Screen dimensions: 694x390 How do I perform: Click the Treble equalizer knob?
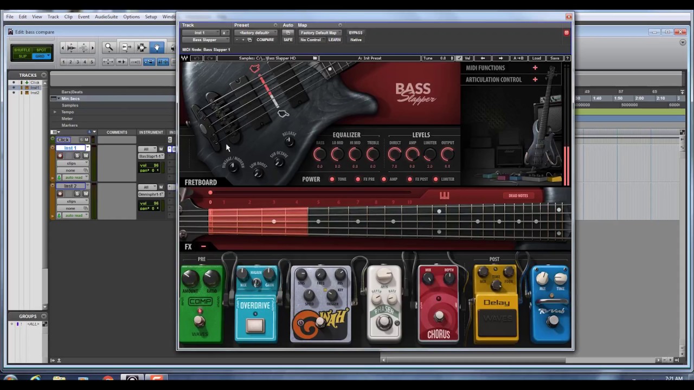coord(372,154)
